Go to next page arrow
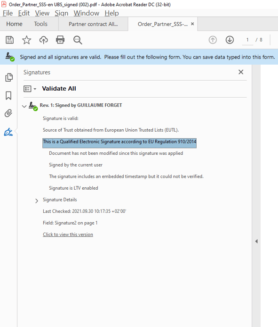 pyautogui.click(x=230, y=40)
